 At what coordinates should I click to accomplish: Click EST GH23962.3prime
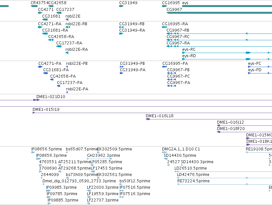(103, 156)
